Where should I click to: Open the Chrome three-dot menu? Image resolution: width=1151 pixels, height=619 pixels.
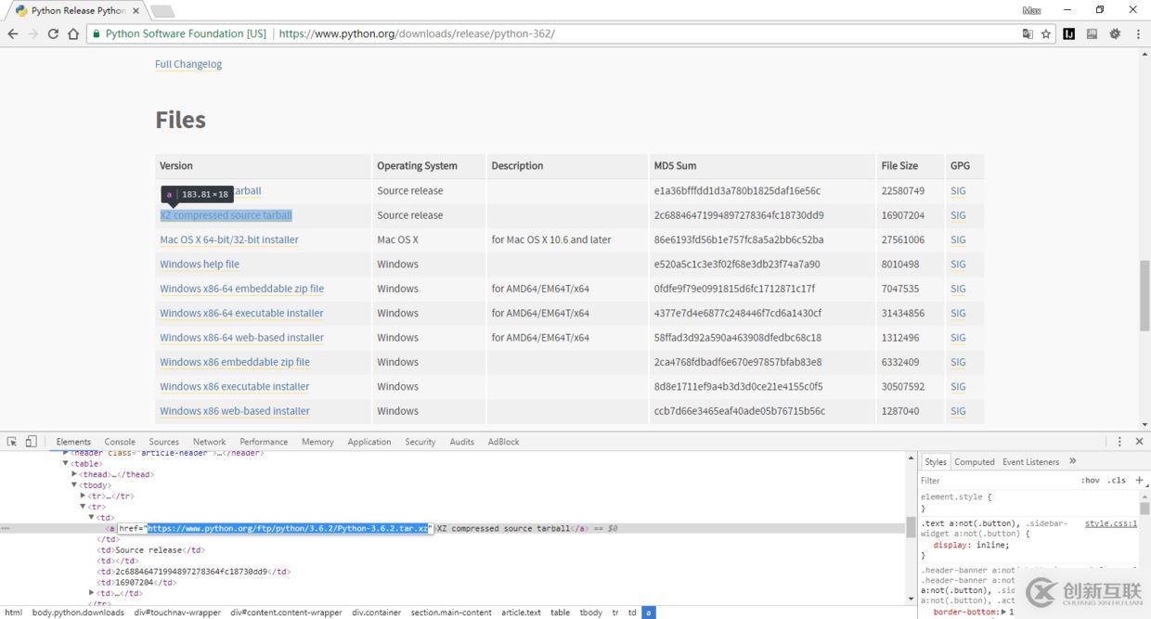tap(1138, 33)
